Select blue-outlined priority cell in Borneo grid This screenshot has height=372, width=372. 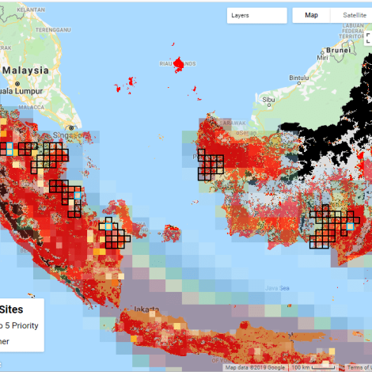point(350,226)
